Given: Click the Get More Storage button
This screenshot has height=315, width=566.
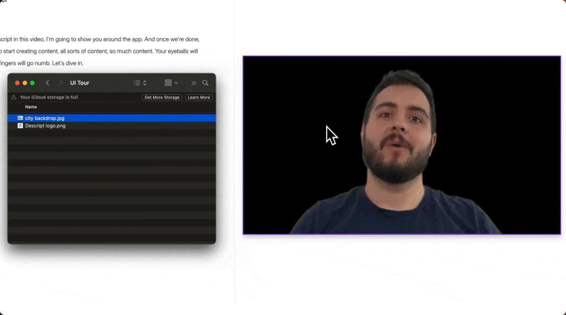Looking at the screenshot, I should [x=162, y=98].
